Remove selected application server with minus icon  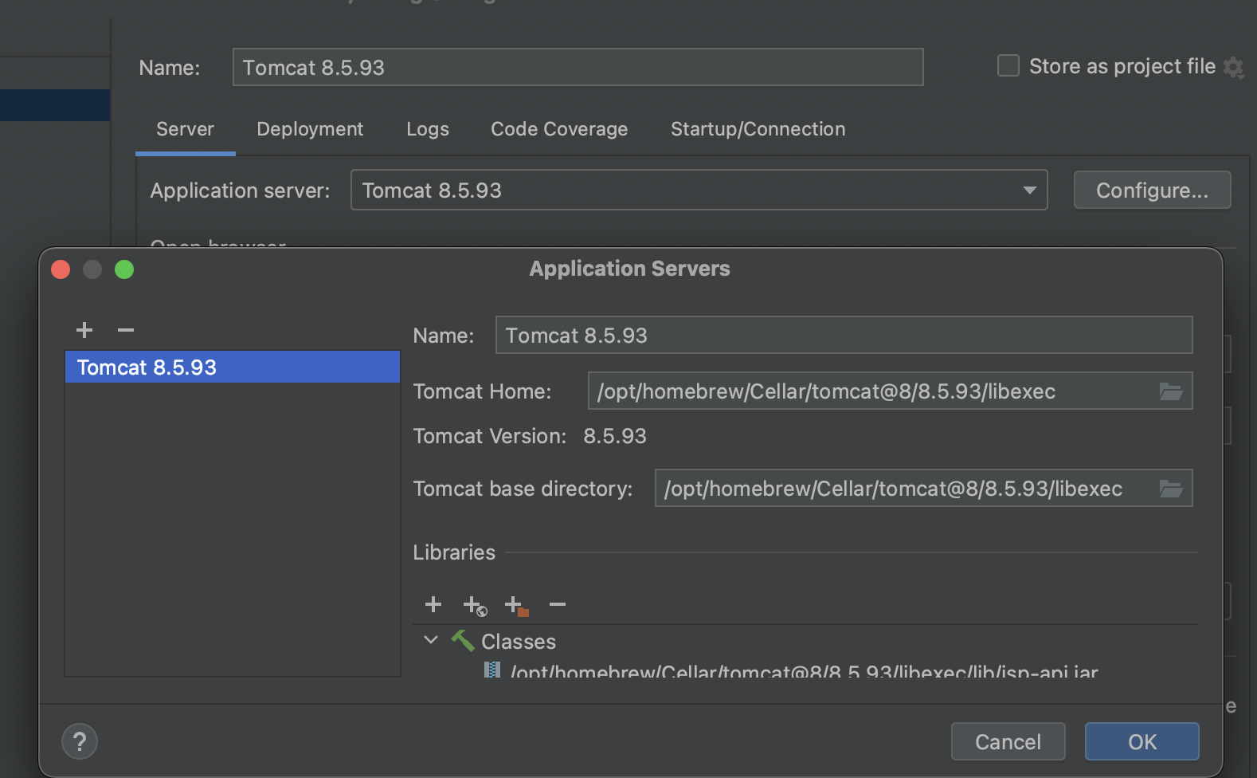pos(126,330)
